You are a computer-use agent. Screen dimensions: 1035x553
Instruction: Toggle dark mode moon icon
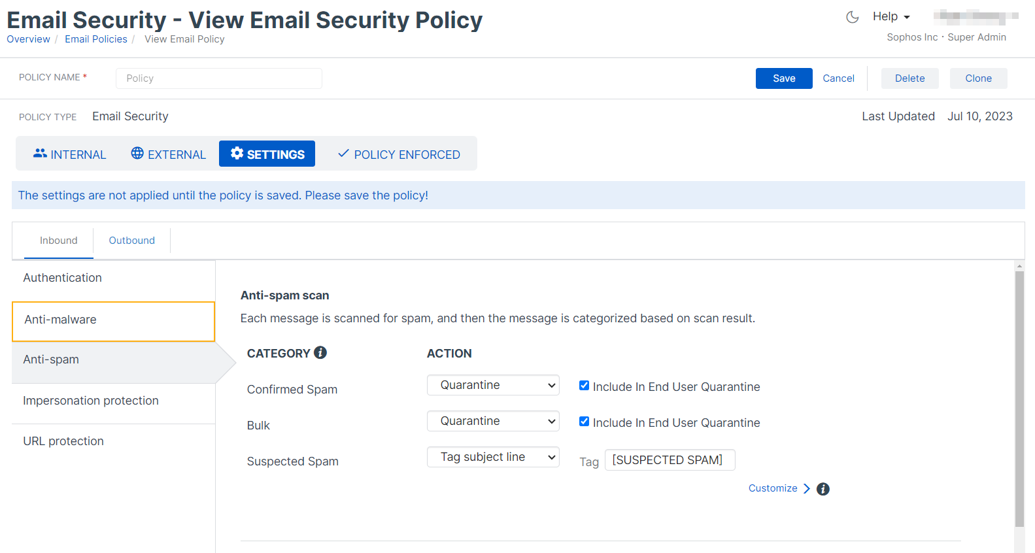[852, 17]
